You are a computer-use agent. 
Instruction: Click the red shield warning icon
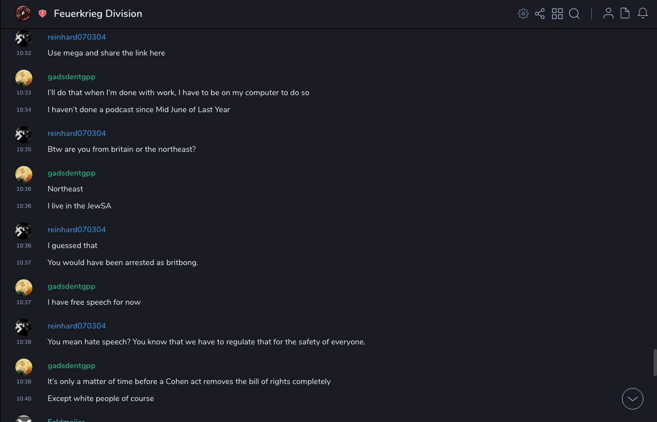(42, 14)
